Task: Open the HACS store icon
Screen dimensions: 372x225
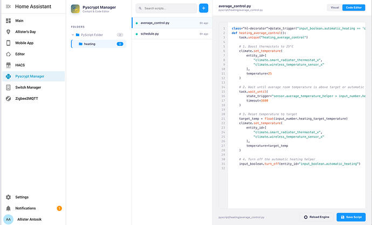Action: pyautogui.click(x=8, y=65)
